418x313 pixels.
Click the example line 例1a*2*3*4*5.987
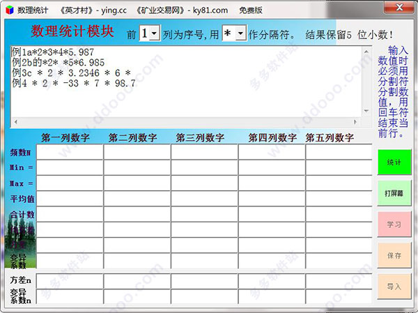point(53,52)
